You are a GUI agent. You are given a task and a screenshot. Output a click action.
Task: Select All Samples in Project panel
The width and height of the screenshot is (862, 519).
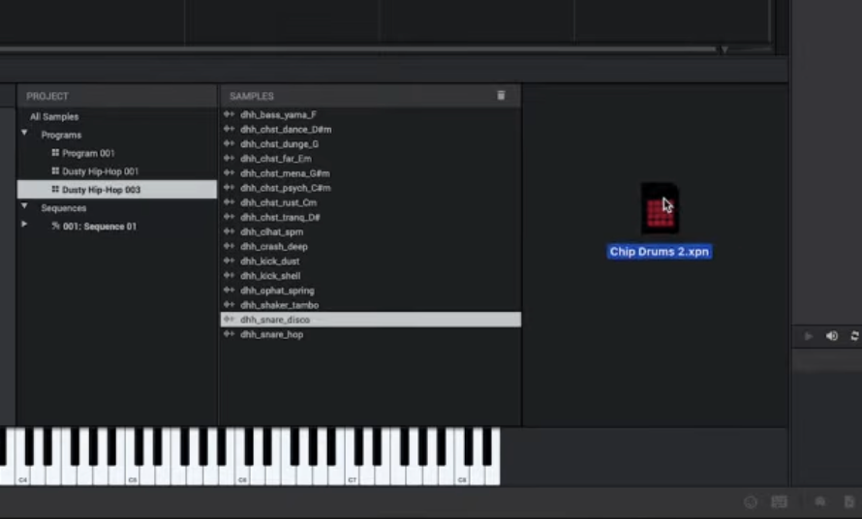point(54,116)
